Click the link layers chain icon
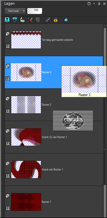Viewport: 107px width, 218px height. tap(48, 20)
